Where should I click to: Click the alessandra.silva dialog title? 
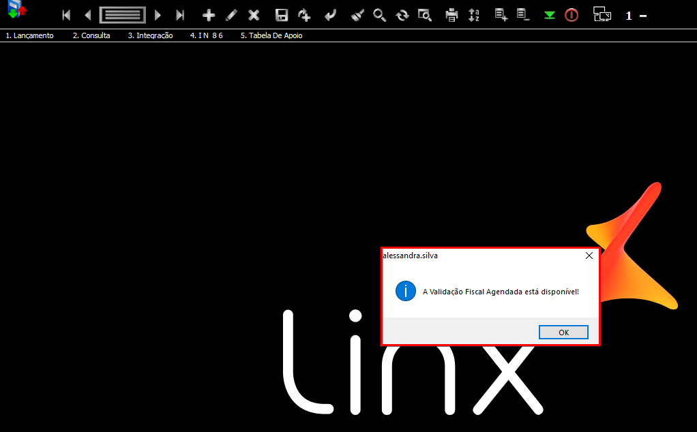coord(411,256)
